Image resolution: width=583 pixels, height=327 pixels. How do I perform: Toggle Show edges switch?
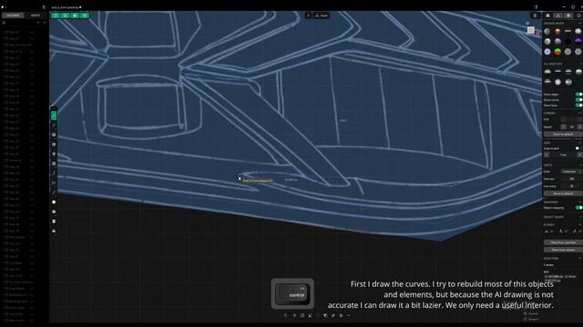point(578,94)
